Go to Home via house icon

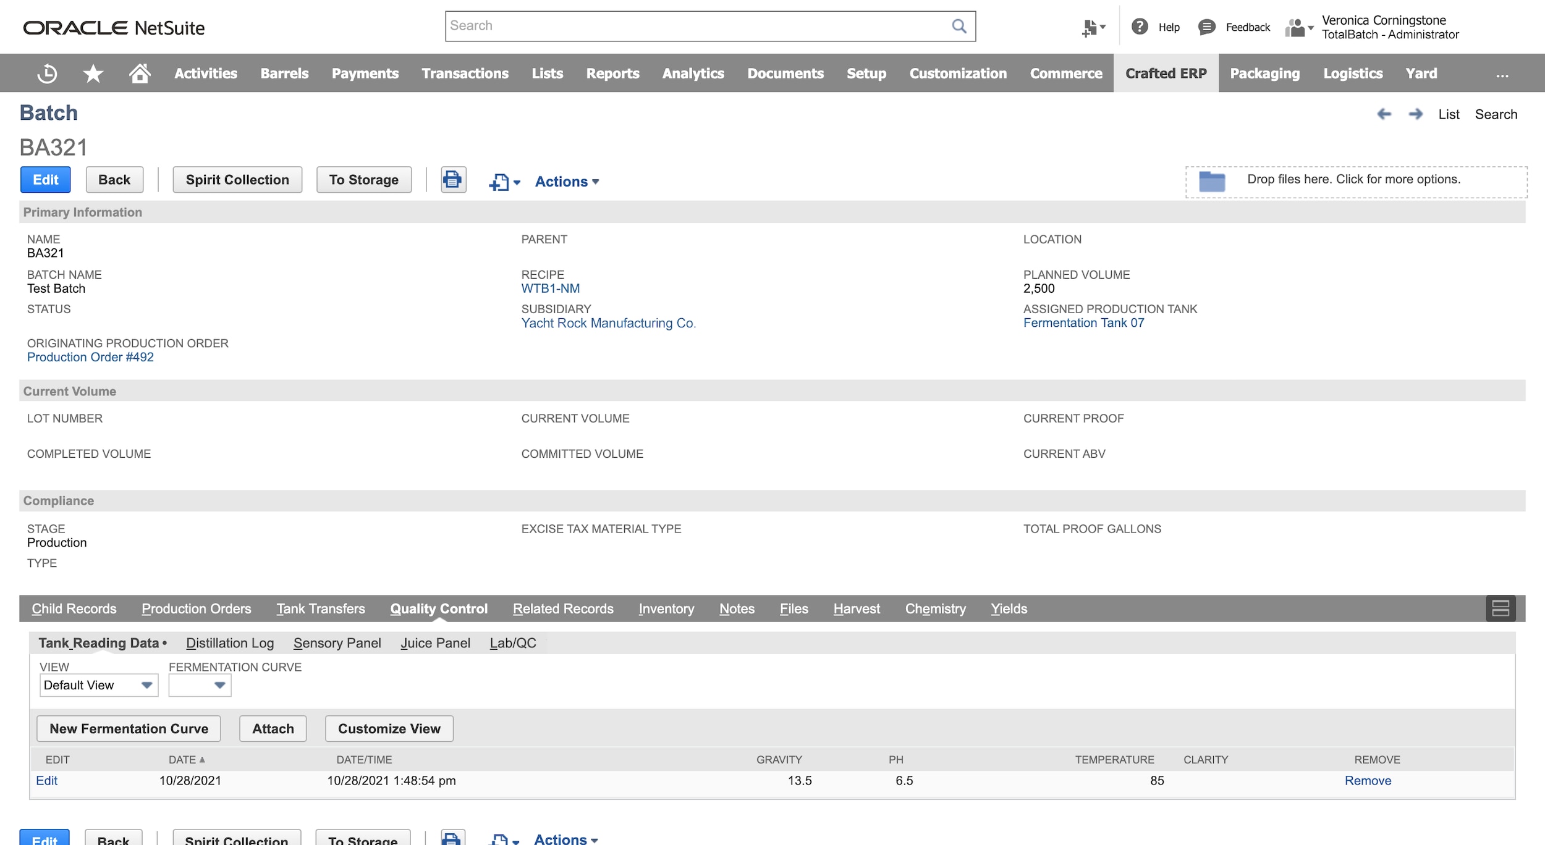pos(140,74)
